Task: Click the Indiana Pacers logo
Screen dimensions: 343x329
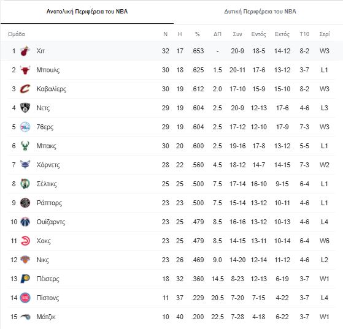Action: [25, 279]
